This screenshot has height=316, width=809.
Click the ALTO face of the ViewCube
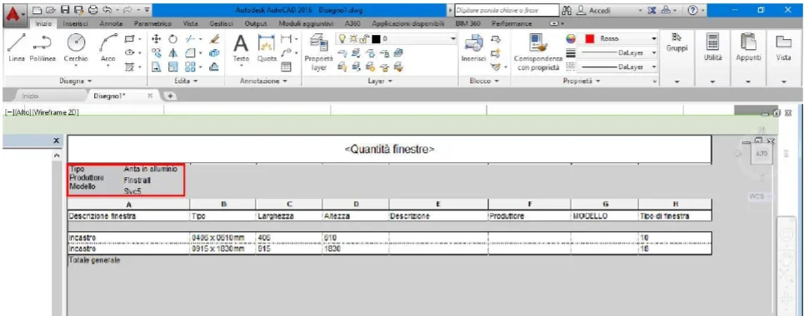pyautogui.click(x=761, y=154)
